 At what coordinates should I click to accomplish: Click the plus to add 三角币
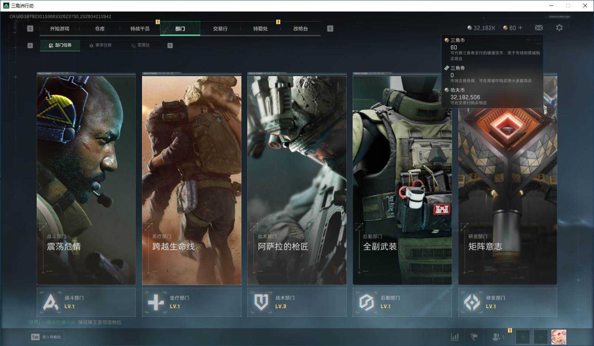click(x=520, y=28)
